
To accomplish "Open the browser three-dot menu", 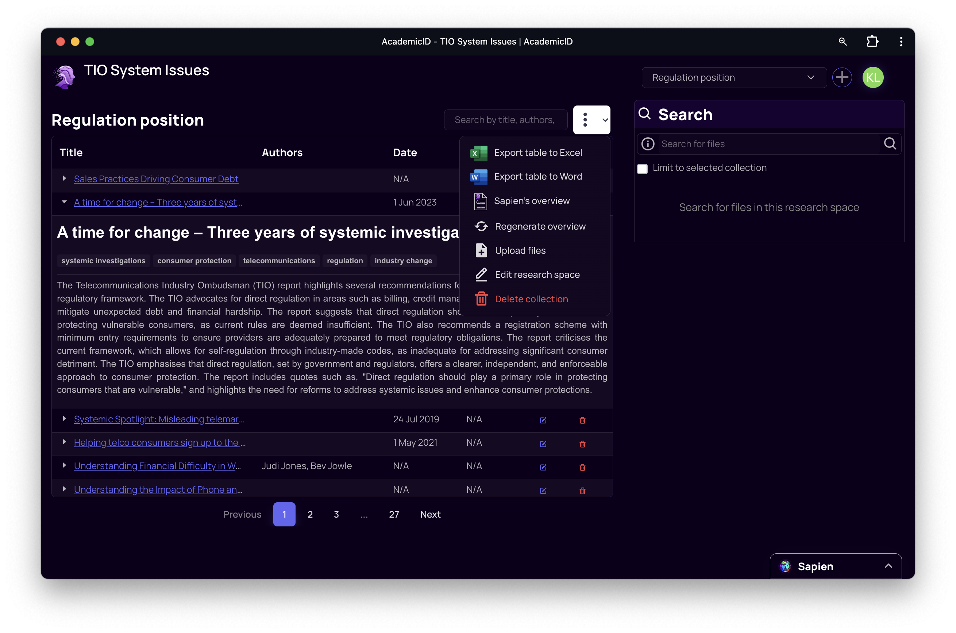I will click(x=901, y=42).
